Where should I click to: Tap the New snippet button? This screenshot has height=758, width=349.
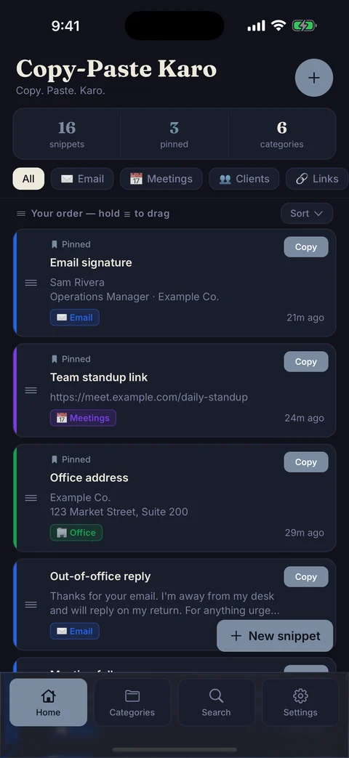point(275,636)
